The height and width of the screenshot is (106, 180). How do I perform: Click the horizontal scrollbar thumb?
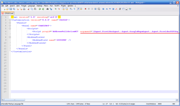pyautogui.click(x=14, y=100)
